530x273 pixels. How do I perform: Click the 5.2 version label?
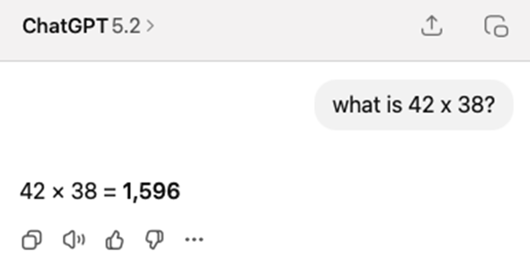125,26
